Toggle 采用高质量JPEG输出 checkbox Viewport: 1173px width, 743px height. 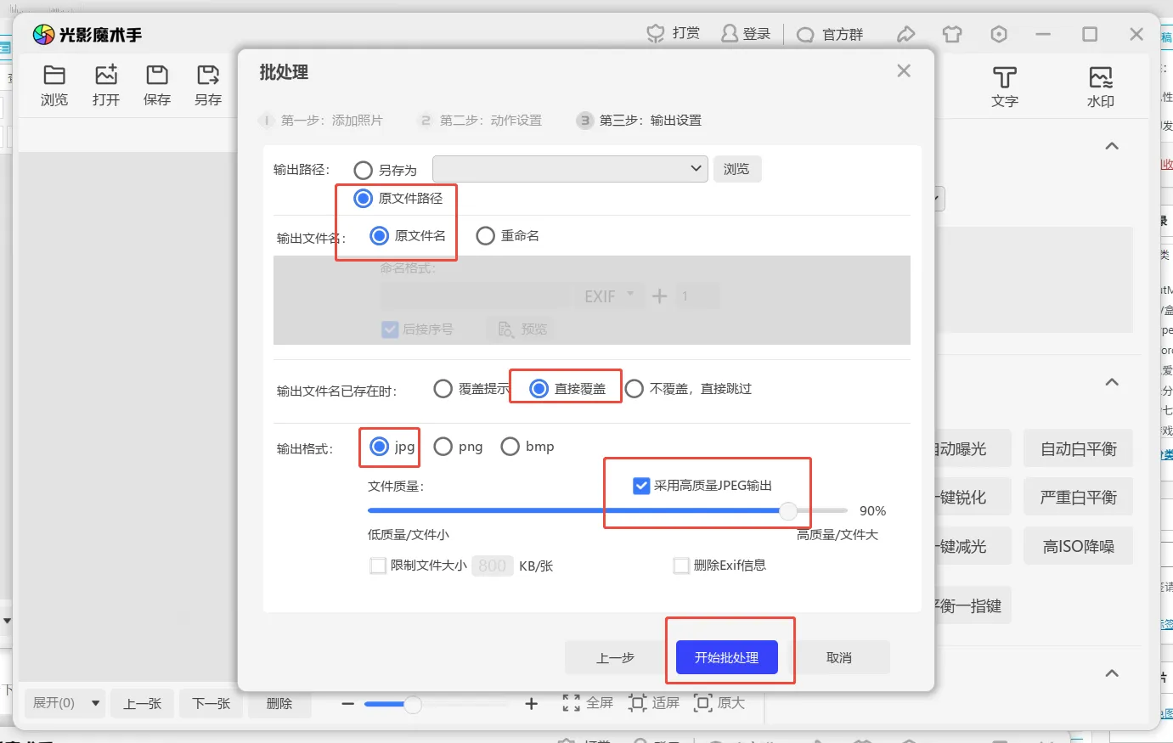[x=642, y=486]
